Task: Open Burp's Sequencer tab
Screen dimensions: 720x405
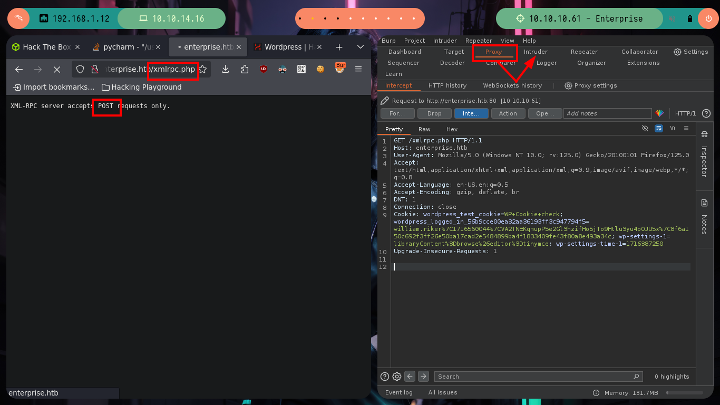Action: [x=403, y=63]
